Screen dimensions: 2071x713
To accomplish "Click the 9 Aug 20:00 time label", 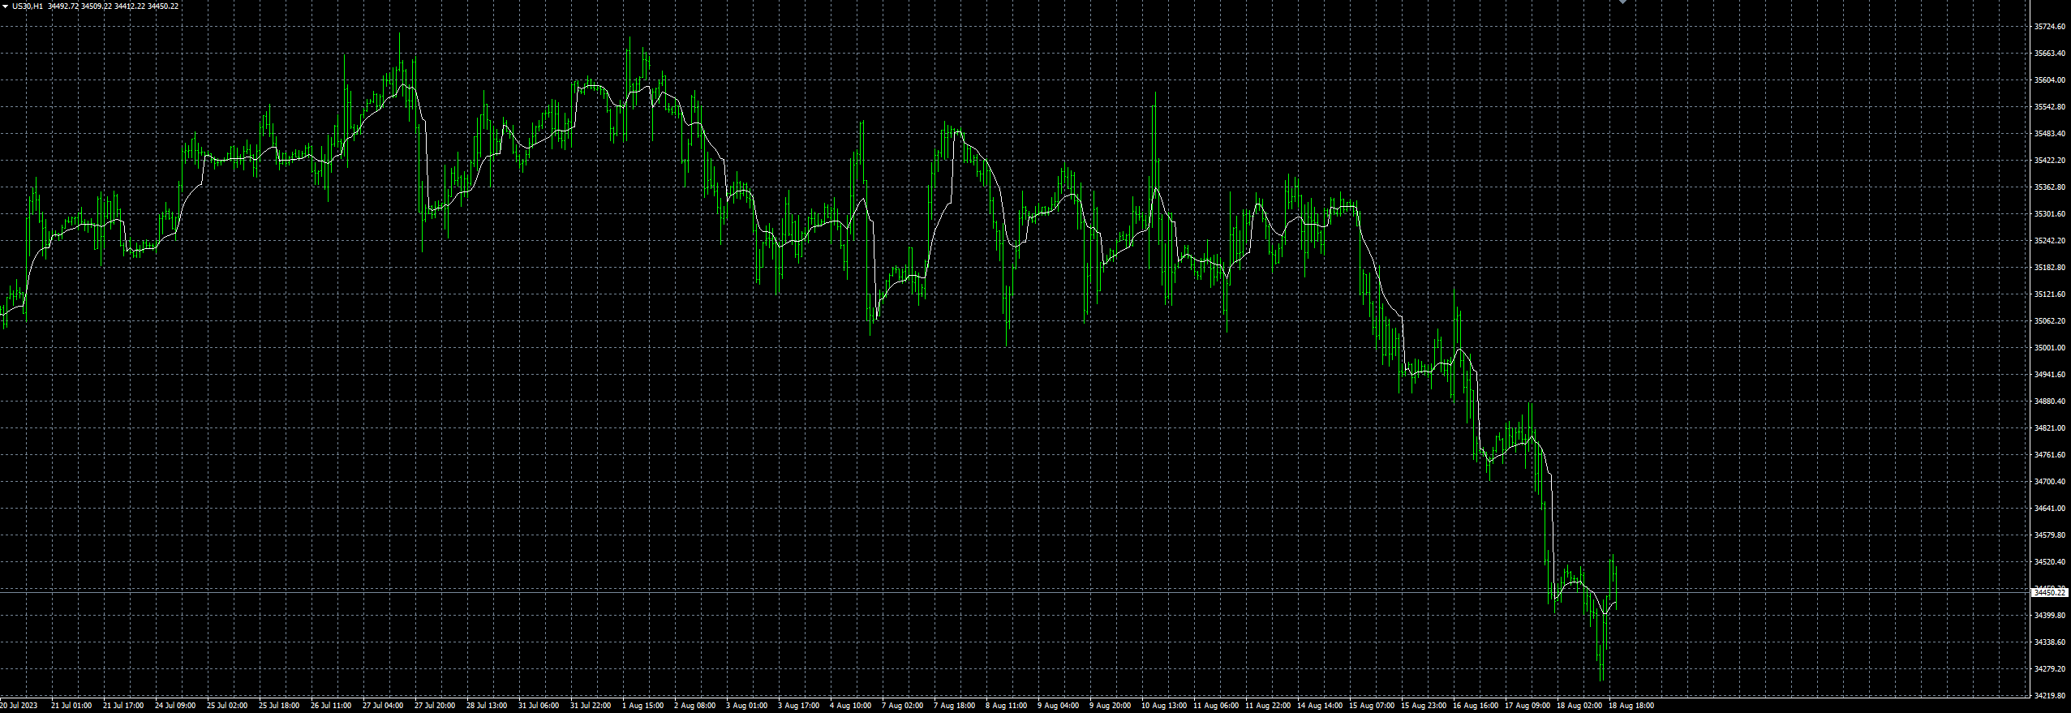I will [1110, 706].
